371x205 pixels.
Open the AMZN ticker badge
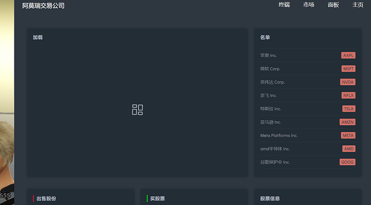[347, 122]
